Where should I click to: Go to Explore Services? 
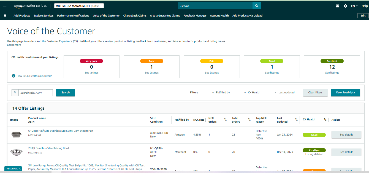coord(44,16)
